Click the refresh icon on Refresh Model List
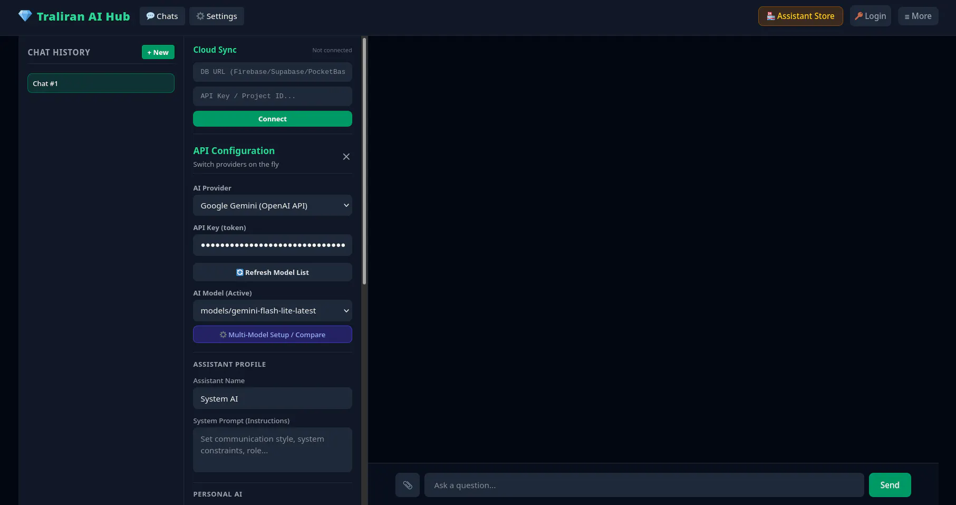This screenshot has height=505, width=956. [x=240, y=272]
